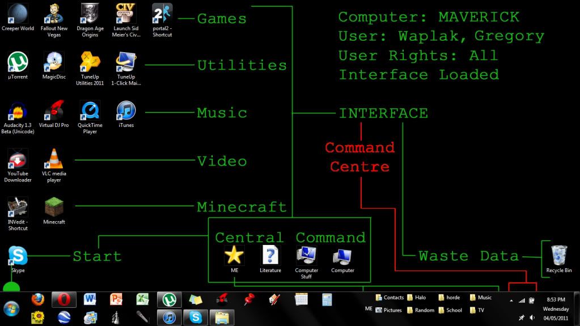This screenshot has height=326, width=580.
Task: Open the Creeper World desktop shortcut
Action: [18, 18]
